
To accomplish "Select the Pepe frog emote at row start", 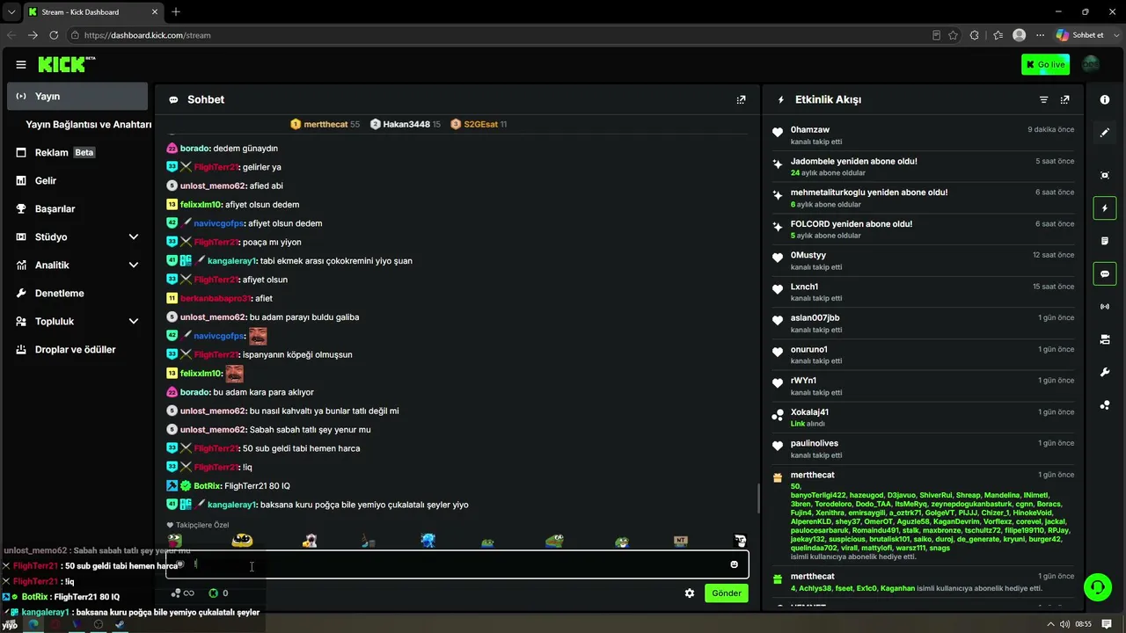I will click(175, 541).
